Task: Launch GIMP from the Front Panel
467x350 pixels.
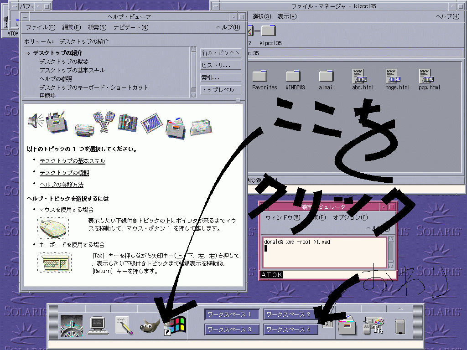Action: pyautogui.click(x=150, y=326)
